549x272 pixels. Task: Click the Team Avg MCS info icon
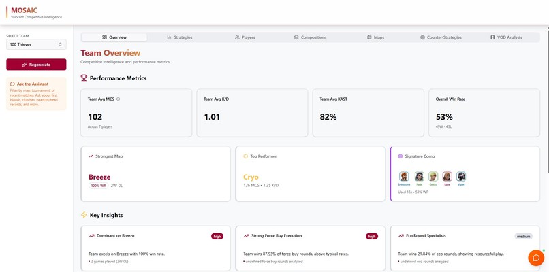point(118,99)
